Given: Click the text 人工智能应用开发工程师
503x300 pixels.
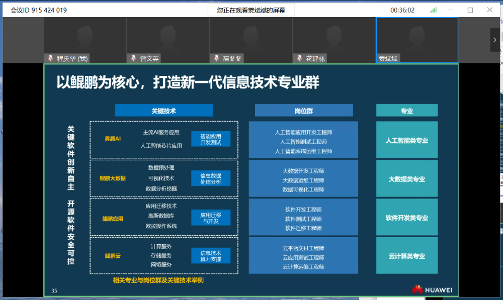Looking at the screenshot, I should click(x=303, y=132).
